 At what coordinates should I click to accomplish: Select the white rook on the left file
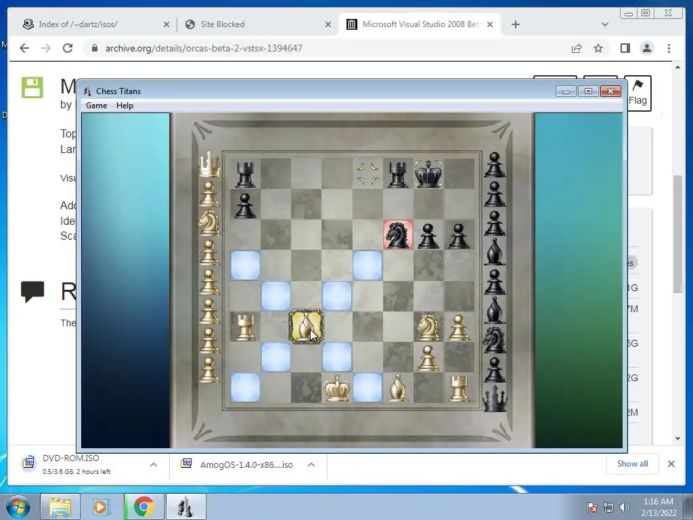245,327
